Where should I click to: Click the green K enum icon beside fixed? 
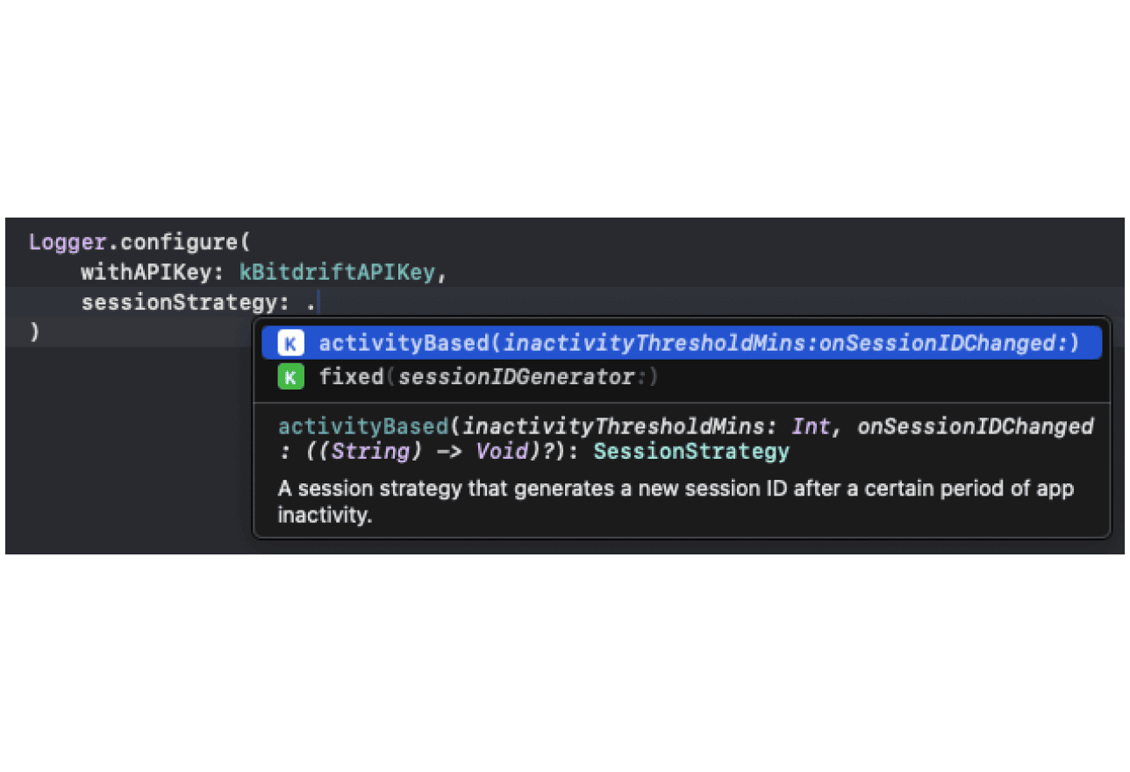click(x=290, y=376)
